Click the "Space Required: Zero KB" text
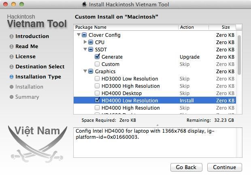Image resolution: width=251 pixels, height=178 pixels. pos(108,120)
